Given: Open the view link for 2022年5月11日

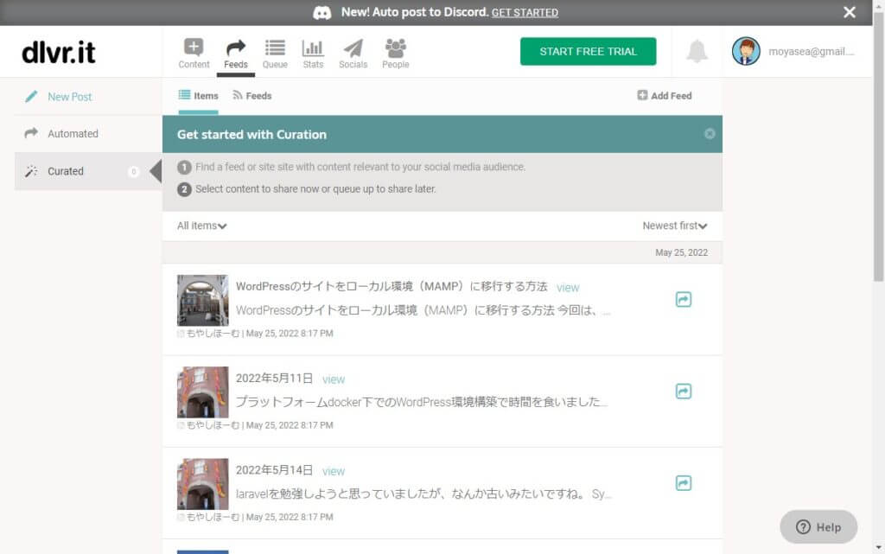Looking at the screenshot, I should 334,379.
